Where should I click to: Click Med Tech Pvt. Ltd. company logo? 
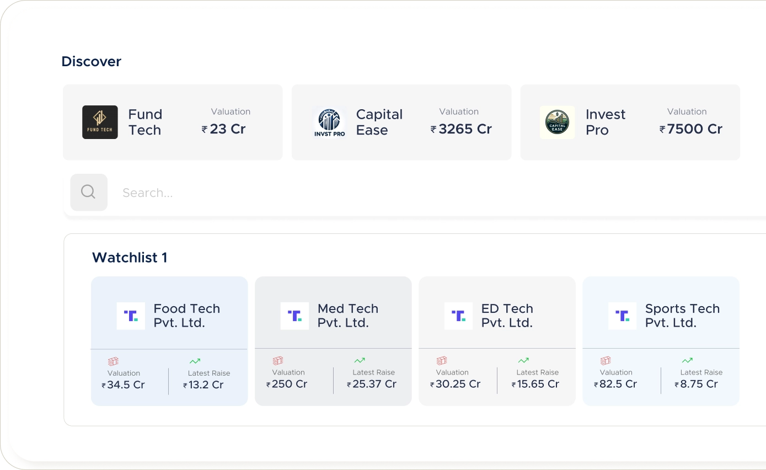[294, 316]
